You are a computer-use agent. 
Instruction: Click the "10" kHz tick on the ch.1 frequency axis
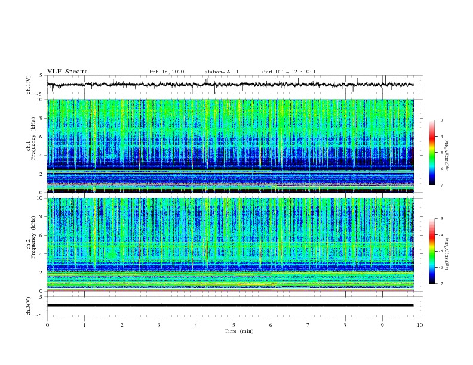tap(41, 100)
